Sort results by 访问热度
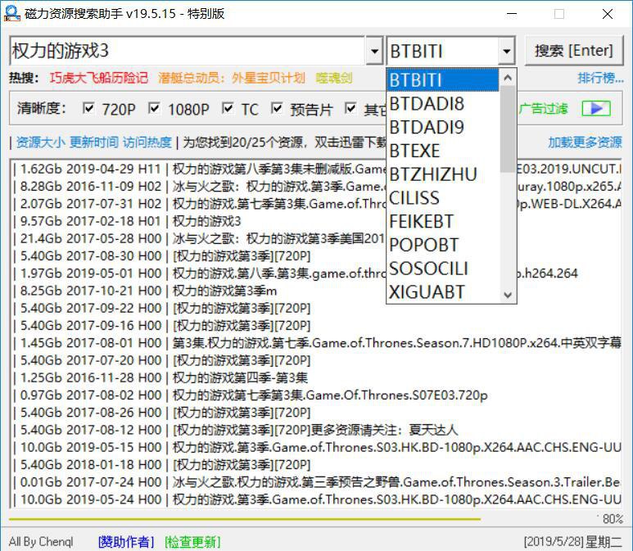Image resolution: width=633 pixels, height=551 pixels. tap(147, 142)
